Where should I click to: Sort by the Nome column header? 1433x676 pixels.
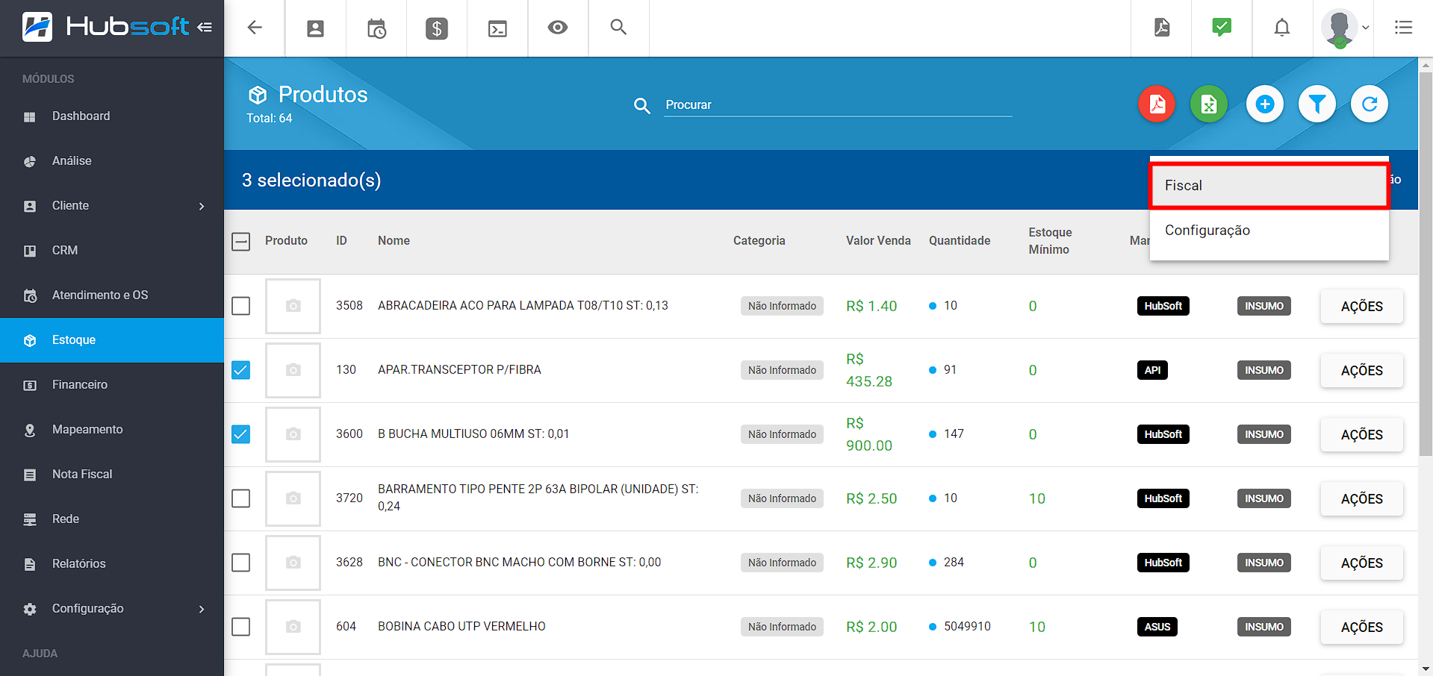point(394,241)
